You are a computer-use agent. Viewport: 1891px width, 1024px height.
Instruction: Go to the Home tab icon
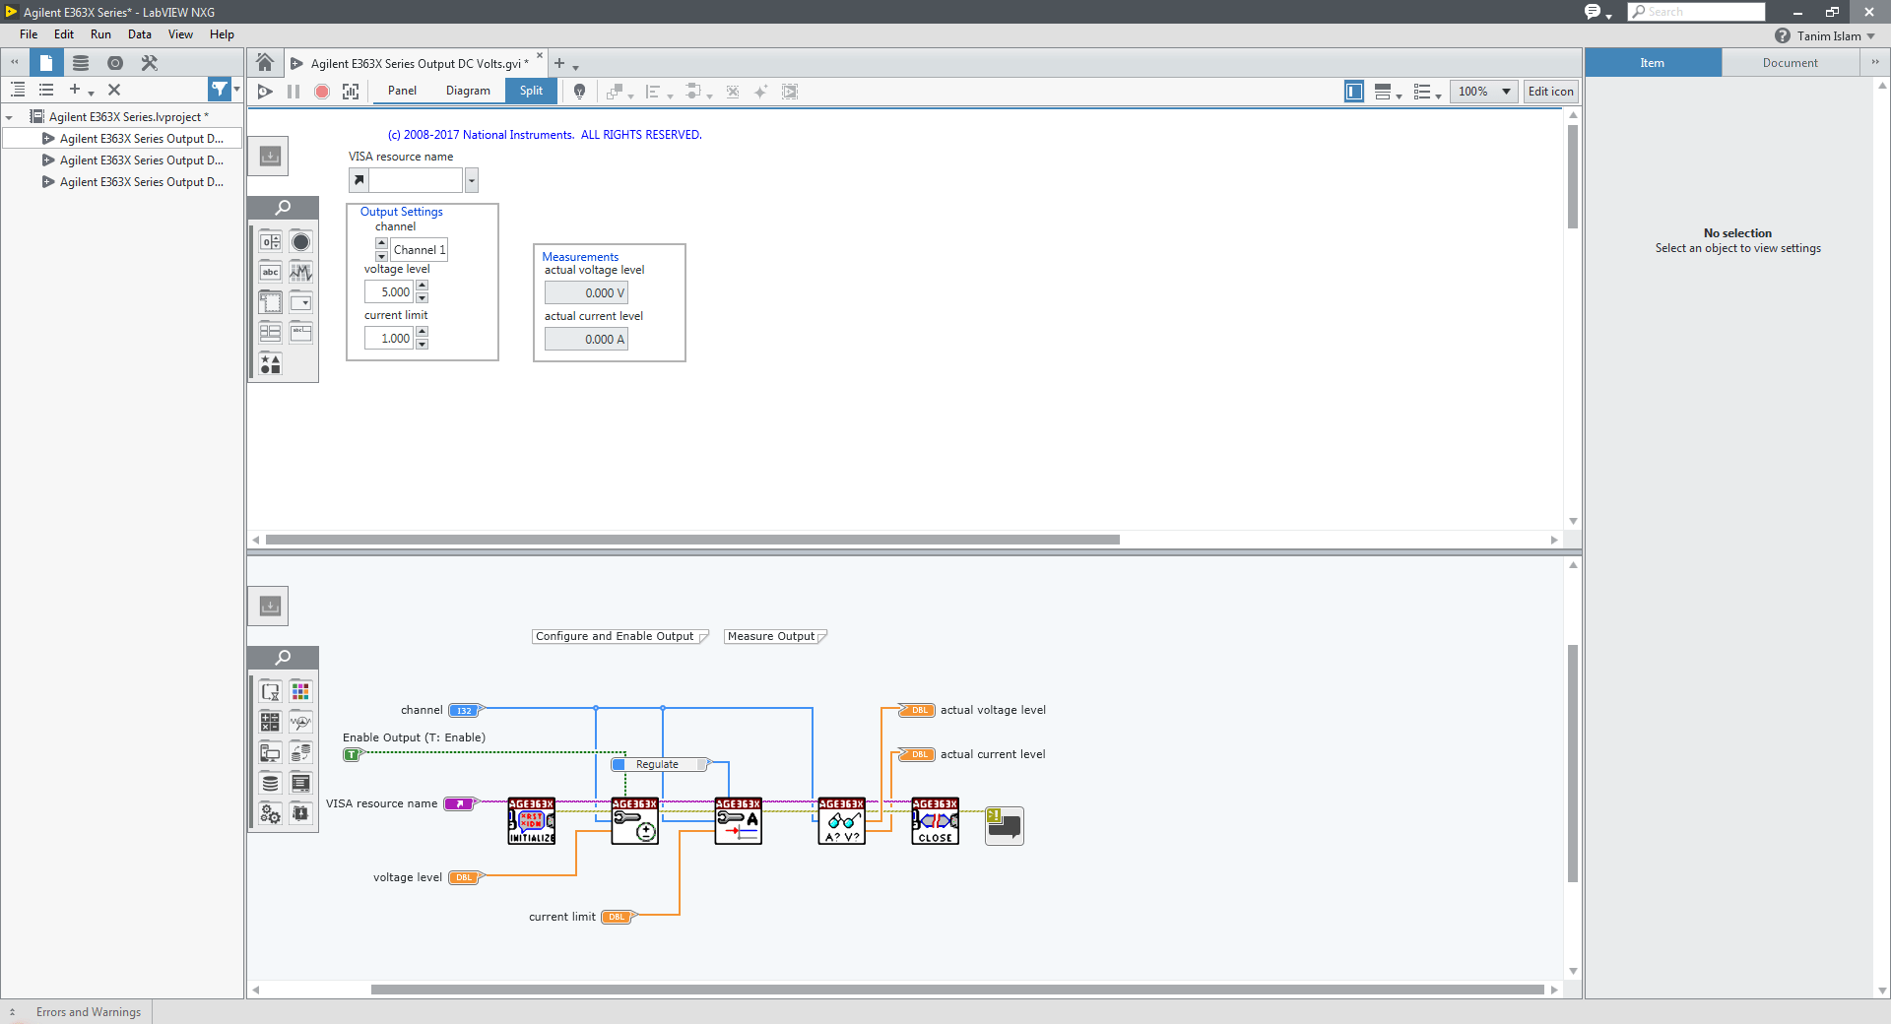pyautogui.click(x=265, y=63)
